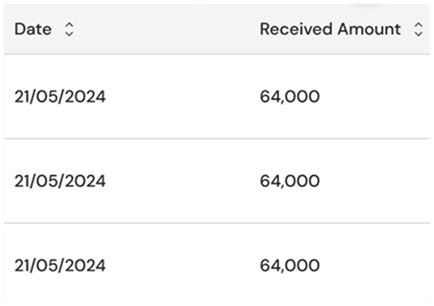This screenshot has height=306, width=434.
Task: Select the 21/05/2024 date in the third row
Action: pos(60,266)
